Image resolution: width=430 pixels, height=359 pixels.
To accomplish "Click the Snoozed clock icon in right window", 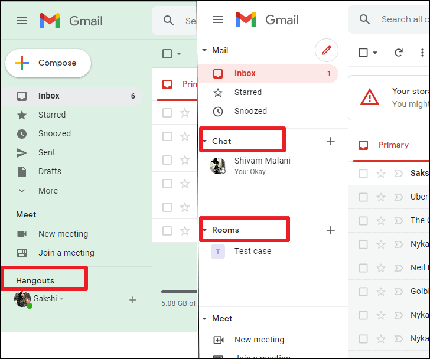I will pos(218,112).
